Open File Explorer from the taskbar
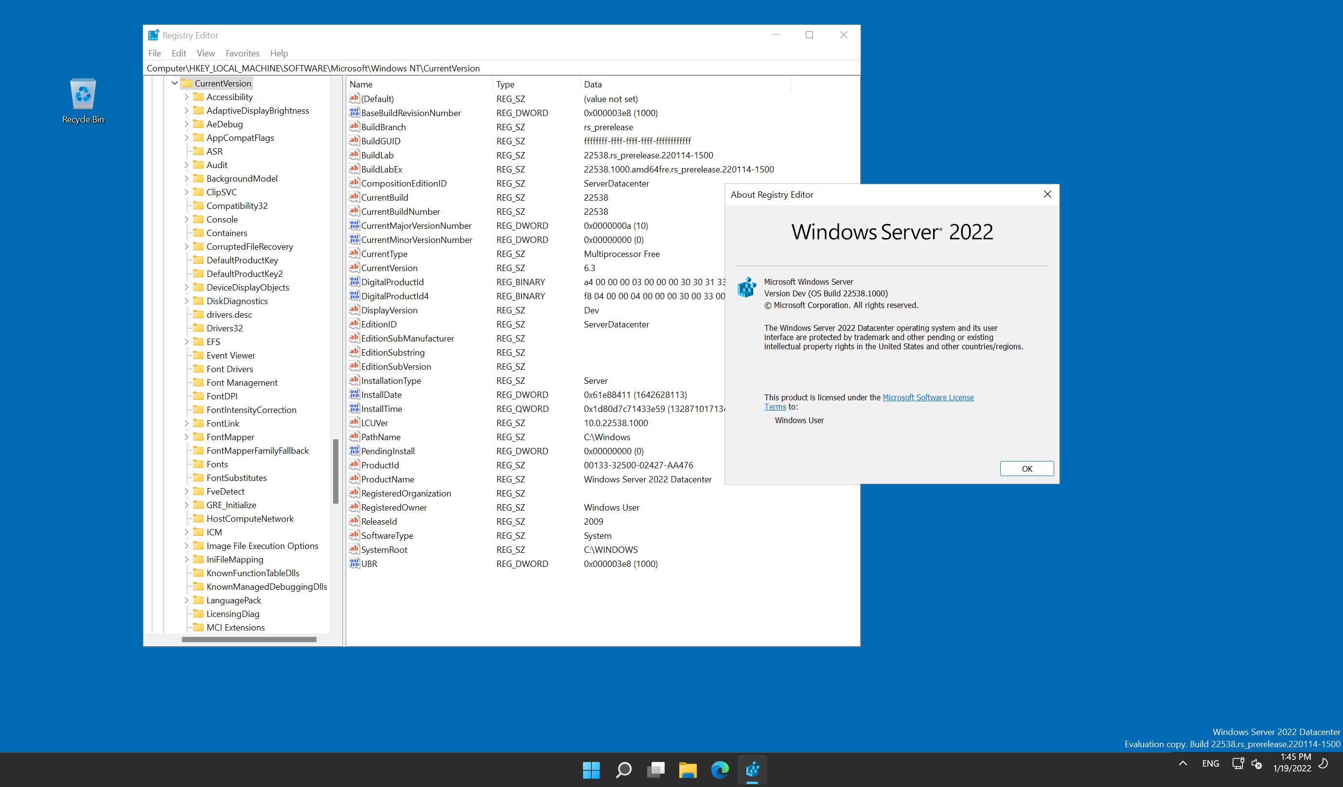1343x787 pixels. pos(688,770)
